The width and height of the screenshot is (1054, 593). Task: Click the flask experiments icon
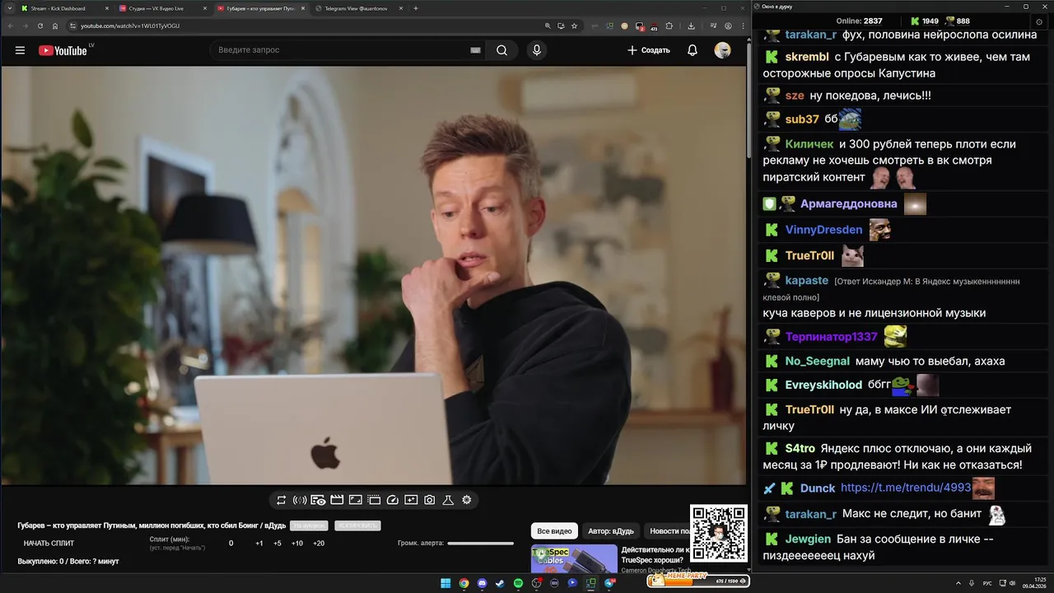click(448, 500)
